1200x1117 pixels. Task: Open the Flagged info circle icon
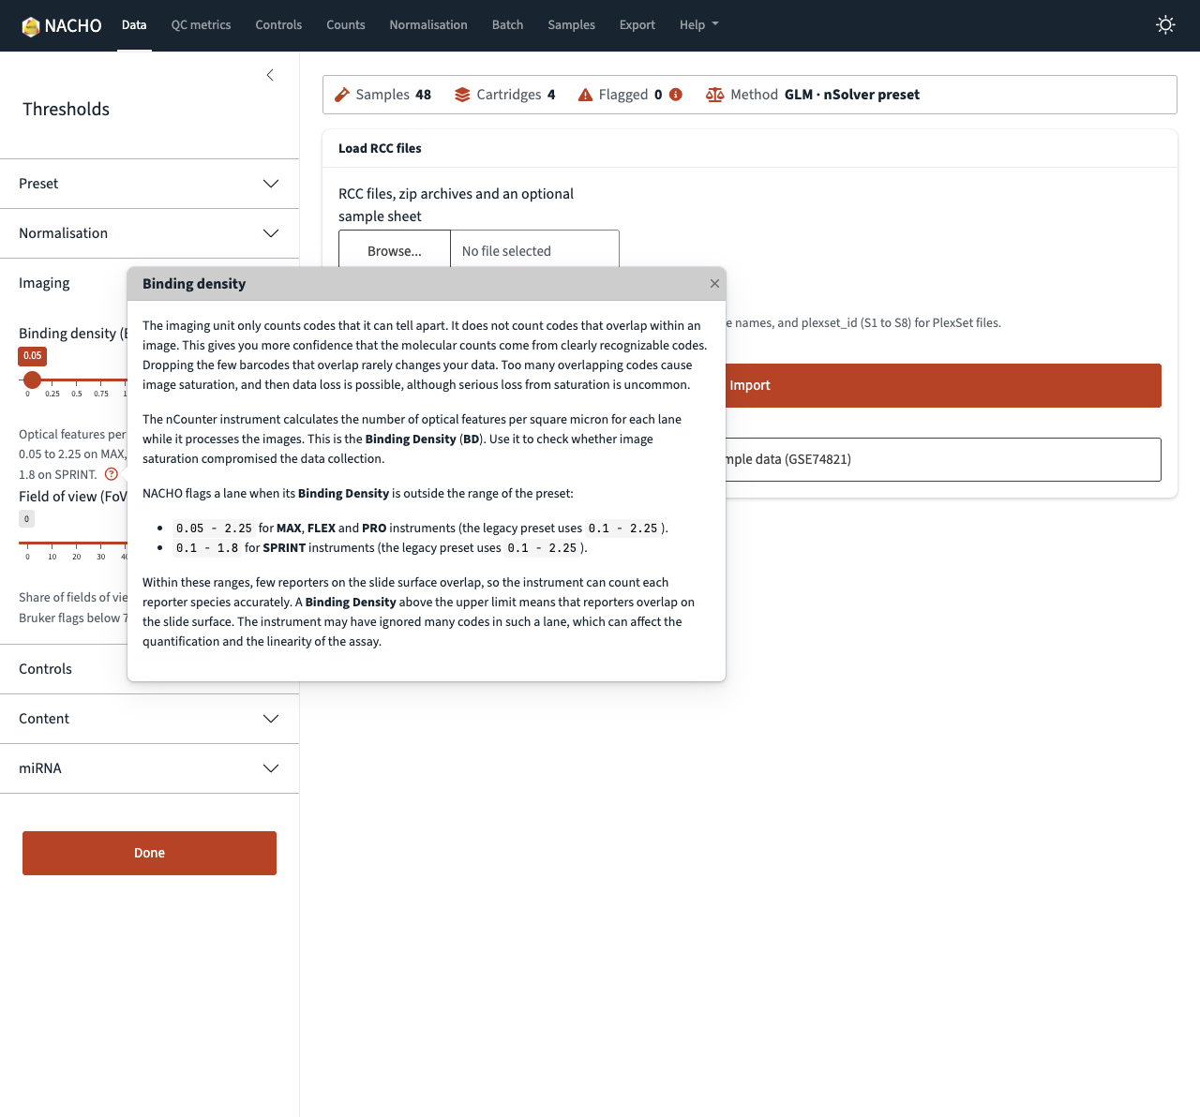coord(676,95)
